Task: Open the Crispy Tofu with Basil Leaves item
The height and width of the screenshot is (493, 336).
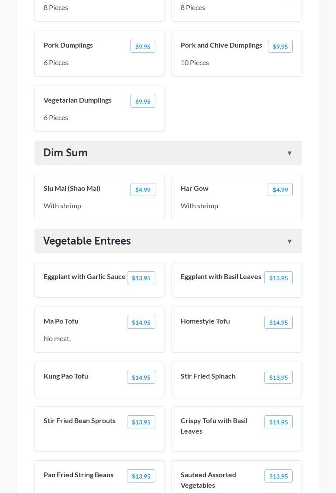Action: click(214, 426)
